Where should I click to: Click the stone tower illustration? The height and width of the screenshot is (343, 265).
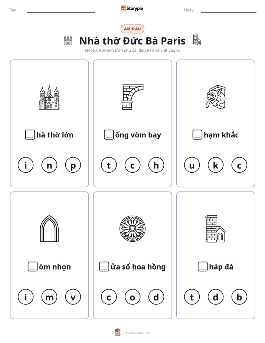215,229
